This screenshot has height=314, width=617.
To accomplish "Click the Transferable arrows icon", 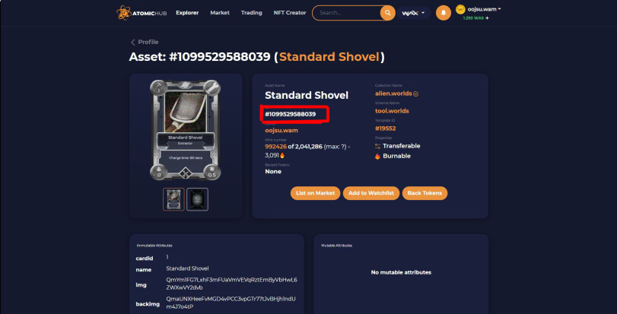I will tap(378, 146).
